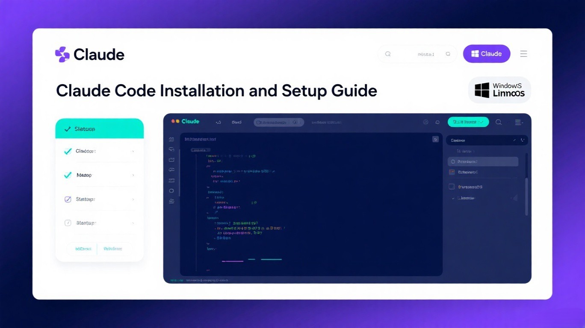Expand the chevron on the purple-checkbox row
Viewport: 585px width, 328px height.
pyautogui.click(x=133, y=199)
